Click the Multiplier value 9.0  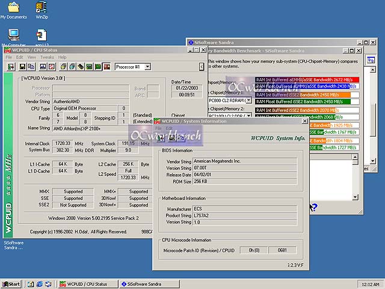point(128,150)
